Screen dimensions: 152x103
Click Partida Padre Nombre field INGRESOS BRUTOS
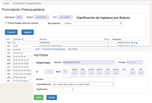(x=89, y=62)
